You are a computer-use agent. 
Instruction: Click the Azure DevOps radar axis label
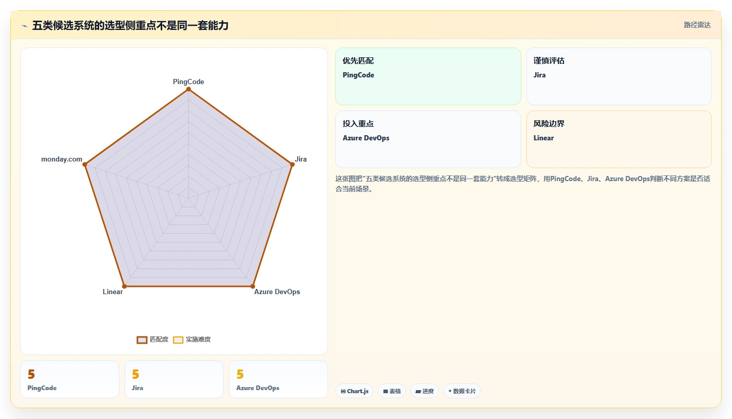click(x=277, y=292)
